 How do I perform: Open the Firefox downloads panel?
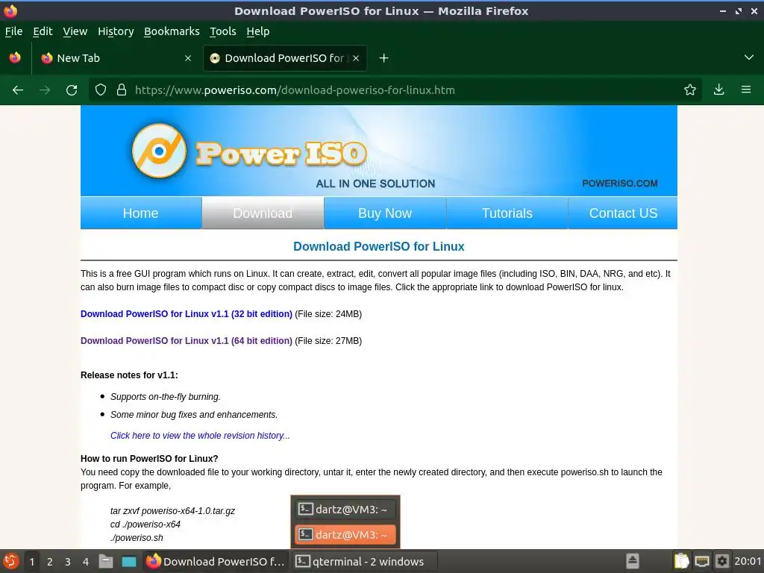click(718, 90)
